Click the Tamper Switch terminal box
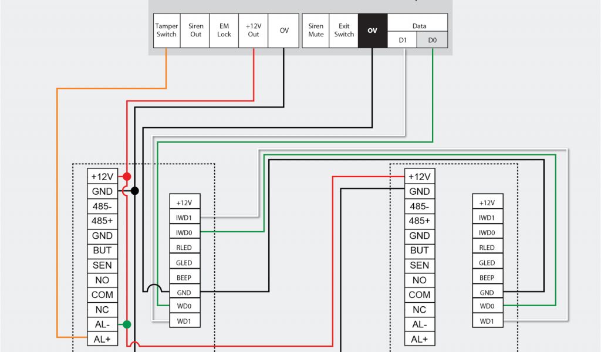 [166, 31]
